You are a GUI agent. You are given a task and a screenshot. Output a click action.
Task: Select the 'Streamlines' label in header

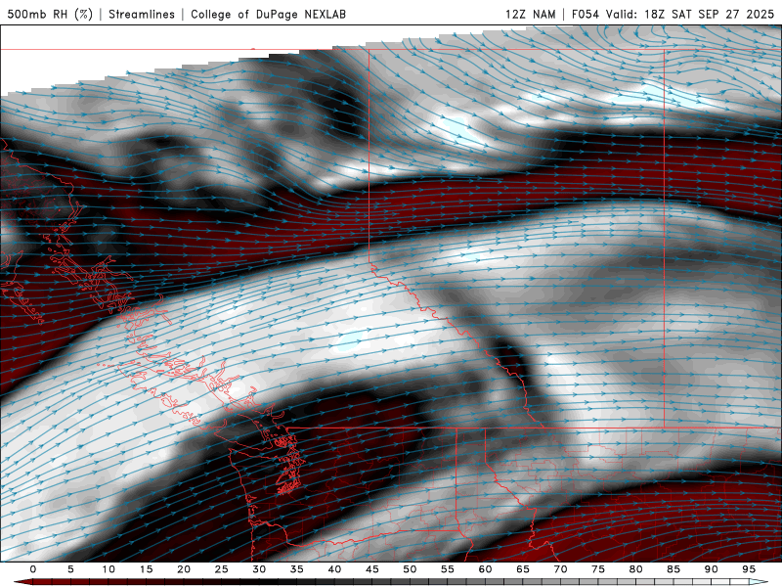(142, 14)
